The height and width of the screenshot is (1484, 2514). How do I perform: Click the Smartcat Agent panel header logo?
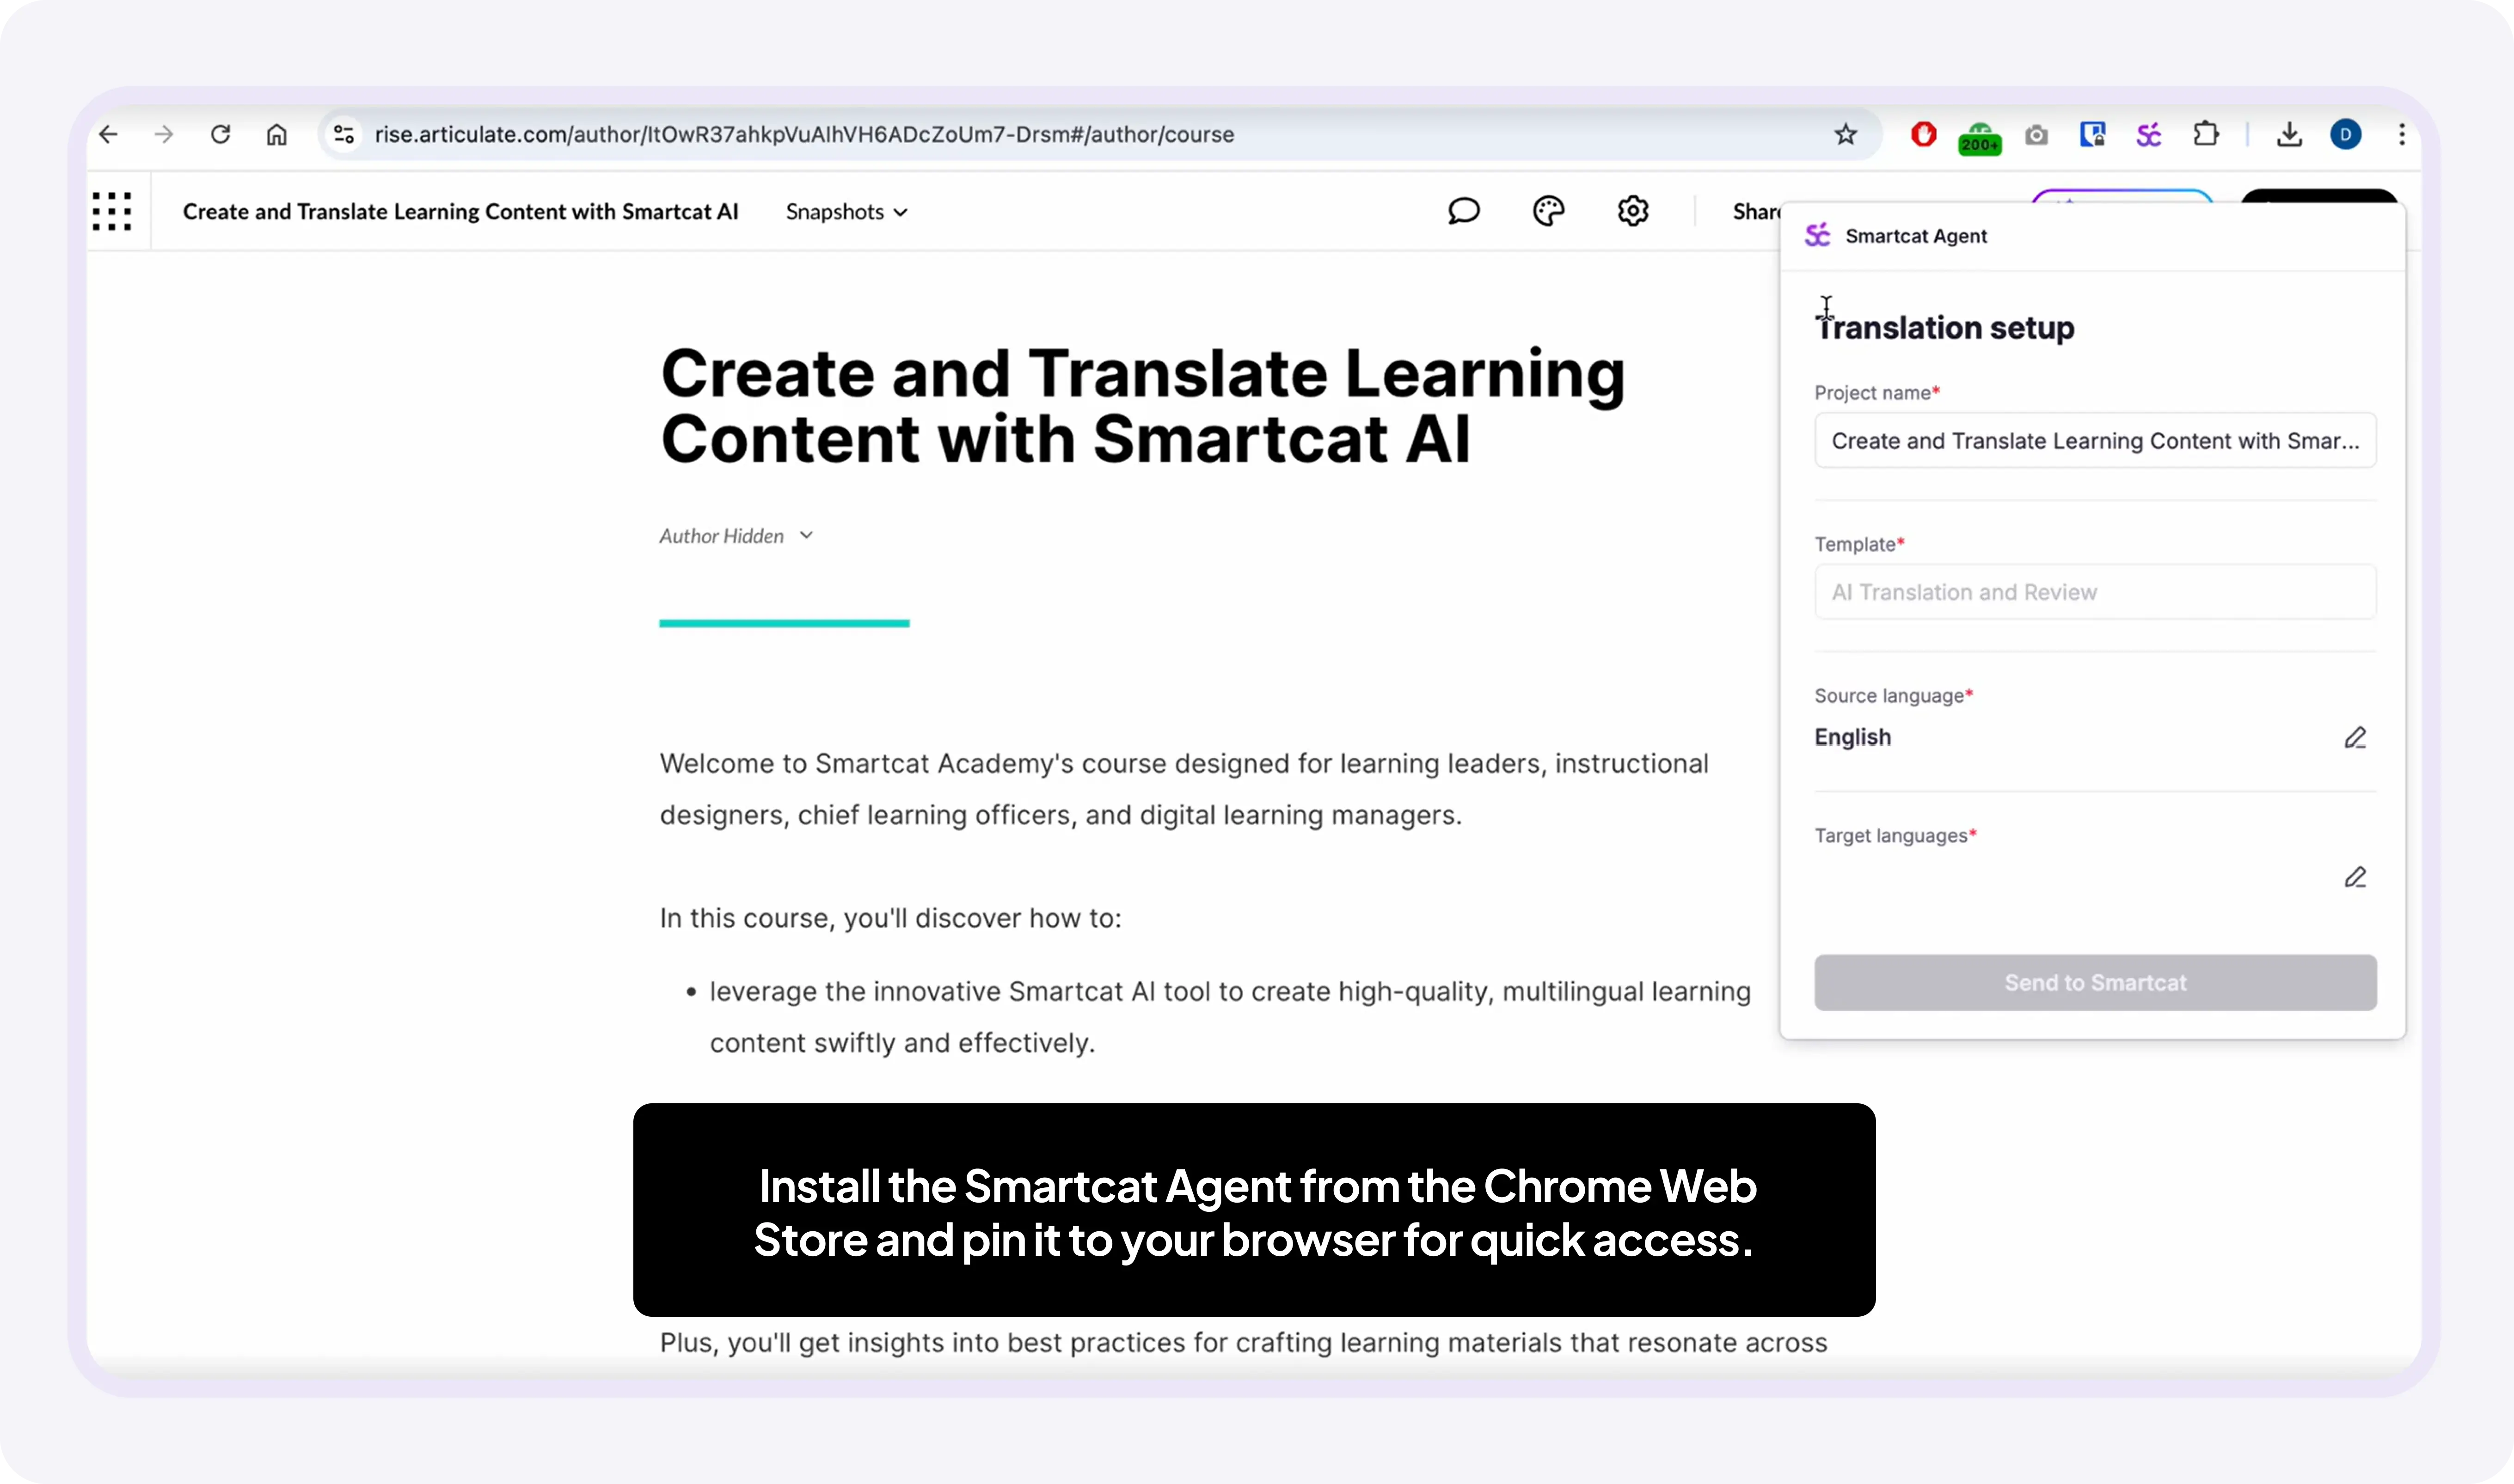pos(1817,235)
